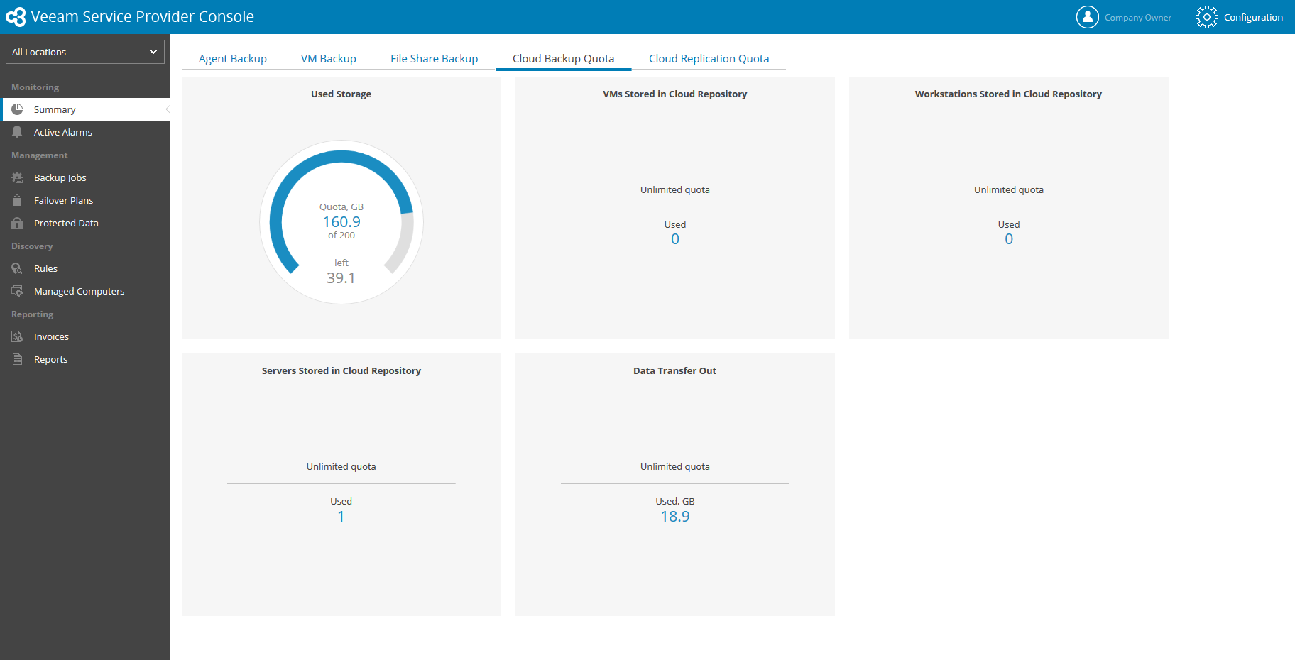The image size is (1295, 660).
Task: Click the Rules magnifier icon
Action: pos(17,268)
